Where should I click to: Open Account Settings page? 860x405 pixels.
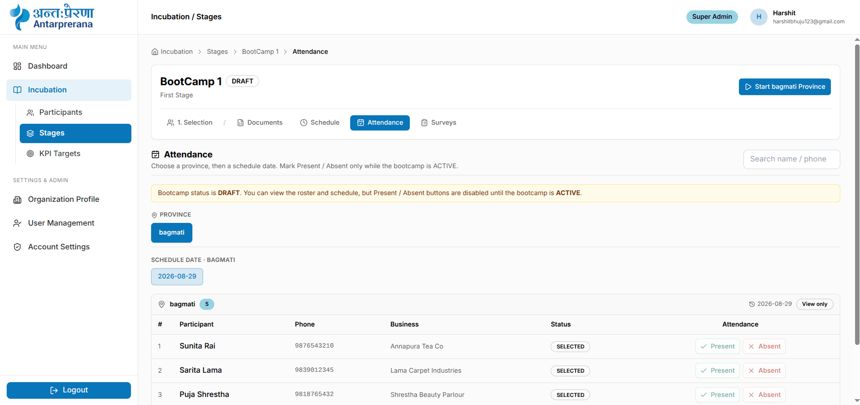click(x=69, y=247)
